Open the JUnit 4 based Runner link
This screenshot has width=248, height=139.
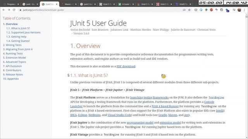point(165,107)
